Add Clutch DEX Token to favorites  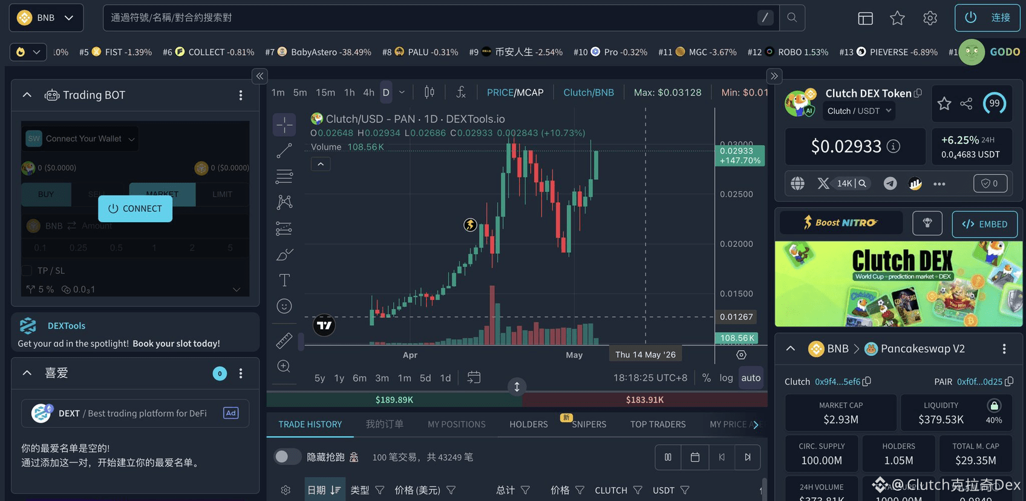point(944,103)
